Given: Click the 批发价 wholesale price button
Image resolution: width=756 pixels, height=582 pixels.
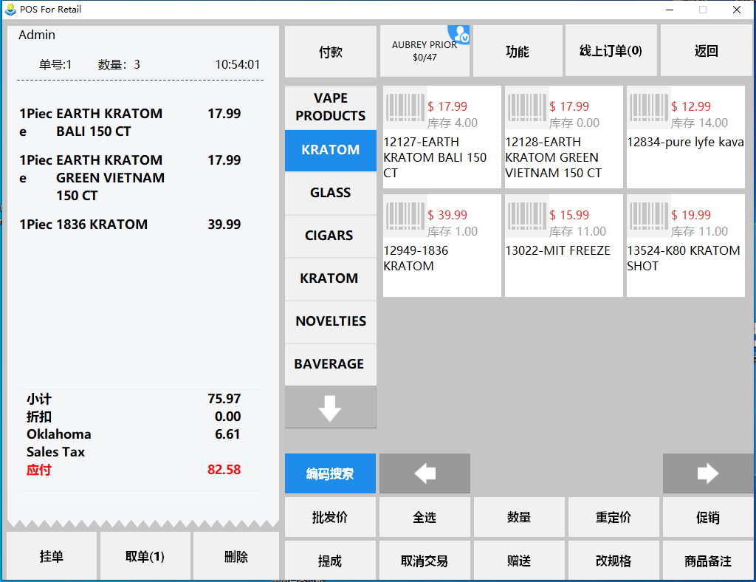Looking at the screenshot, I should point(330,518).
